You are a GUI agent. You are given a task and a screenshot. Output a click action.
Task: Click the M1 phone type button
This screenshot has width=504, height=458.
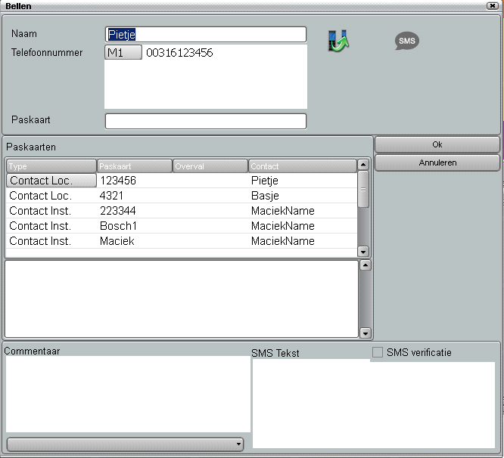click(123, 53)
